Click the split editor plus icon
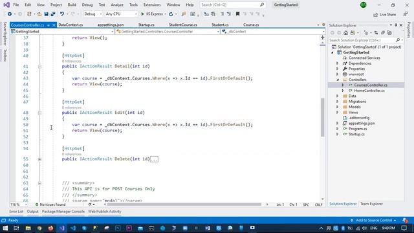This screenshot has width=414, height=233. (x=322, y=38)
